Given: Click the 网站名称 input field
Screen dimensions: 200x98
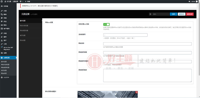Looking at the screenshot, I should pyautogui.click(x=147, y=44).
